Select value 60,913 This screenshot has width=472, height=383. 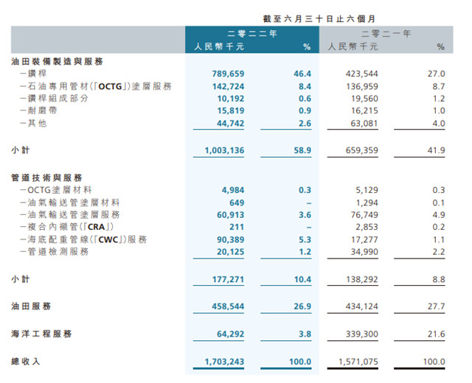pyautogui.click(x=231, y=215)
